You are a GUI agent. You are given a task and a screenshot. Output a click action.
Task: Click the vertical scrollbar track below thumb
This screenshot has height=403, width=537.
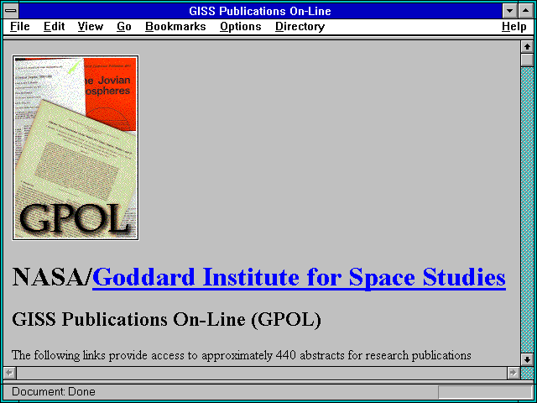coord(527,210)
